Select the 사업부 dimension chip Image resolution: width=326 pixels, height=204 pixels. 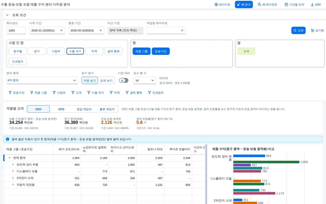coord(56,51)
